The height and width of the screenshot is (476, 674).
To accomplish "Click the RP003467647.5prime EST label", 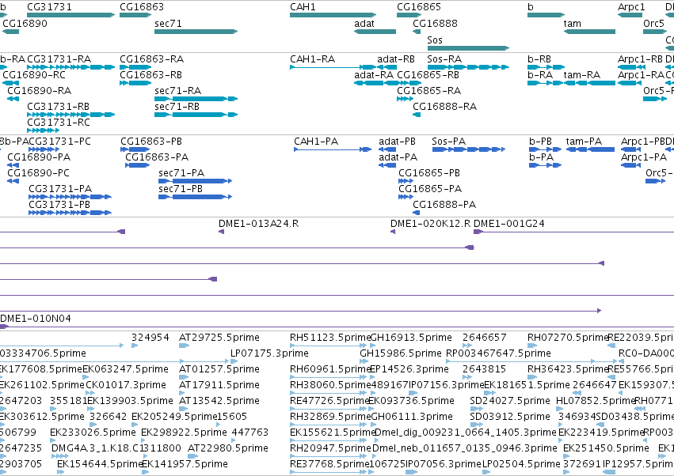I will point(498,353).
